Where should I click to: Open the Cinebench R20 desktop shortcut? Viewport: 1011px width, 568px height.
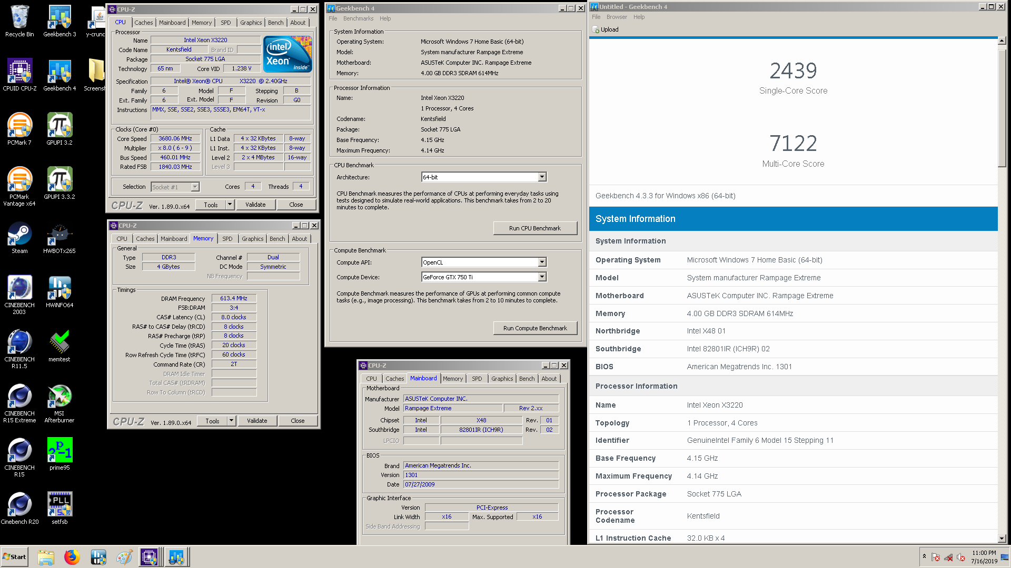point(19,509)
